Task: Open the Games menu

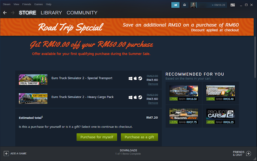Action: (x=39, y=4)
